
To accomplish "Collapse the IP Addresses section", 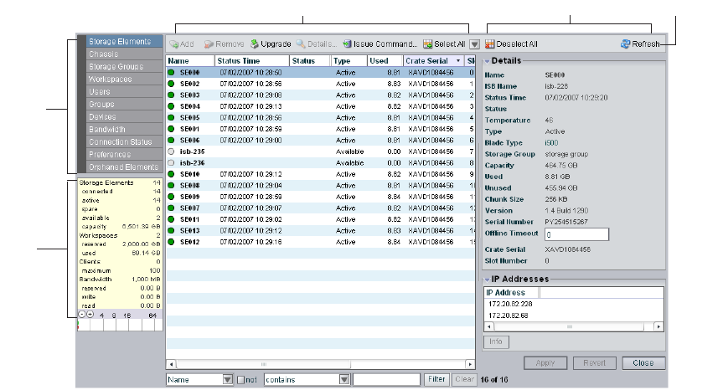I will (487, 278).
